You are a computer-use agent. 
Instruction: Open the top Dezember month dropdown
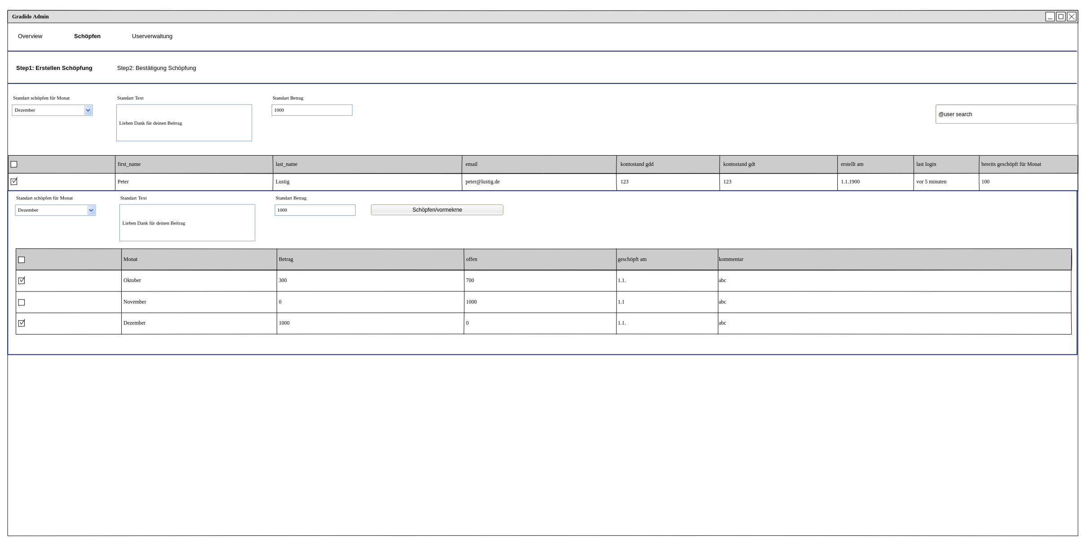click(88, 110)
